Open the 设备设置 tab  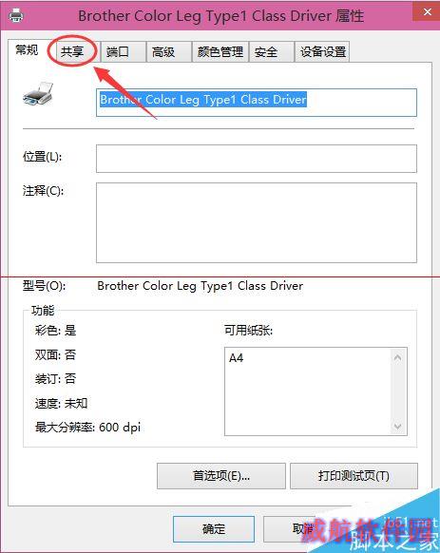pos(322,52)
